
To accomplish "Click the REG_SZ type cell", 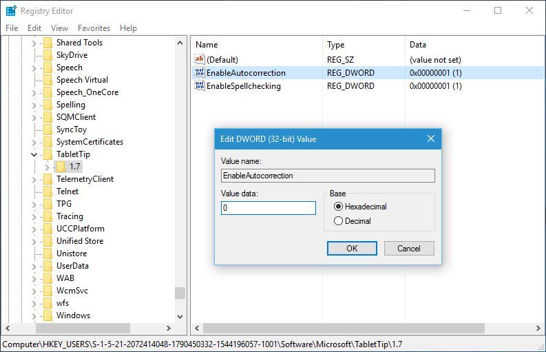I will pos(340,60).
